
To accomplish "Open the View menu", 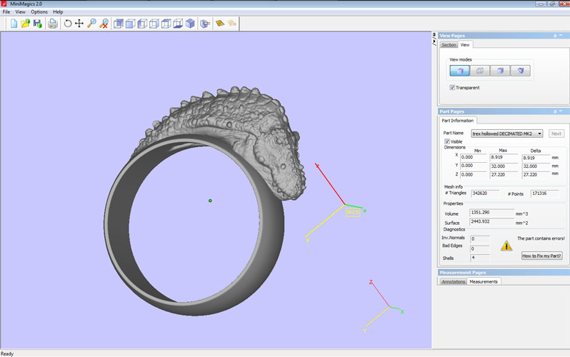I will 20,11.
